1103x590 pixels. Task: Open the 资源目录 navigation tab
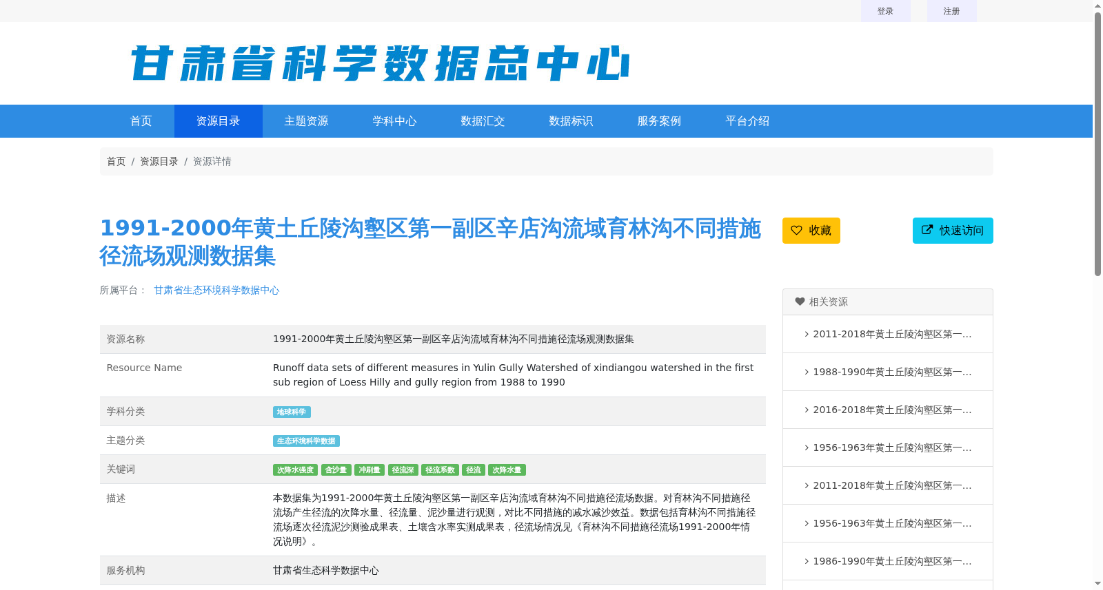(x=219, y=121)
